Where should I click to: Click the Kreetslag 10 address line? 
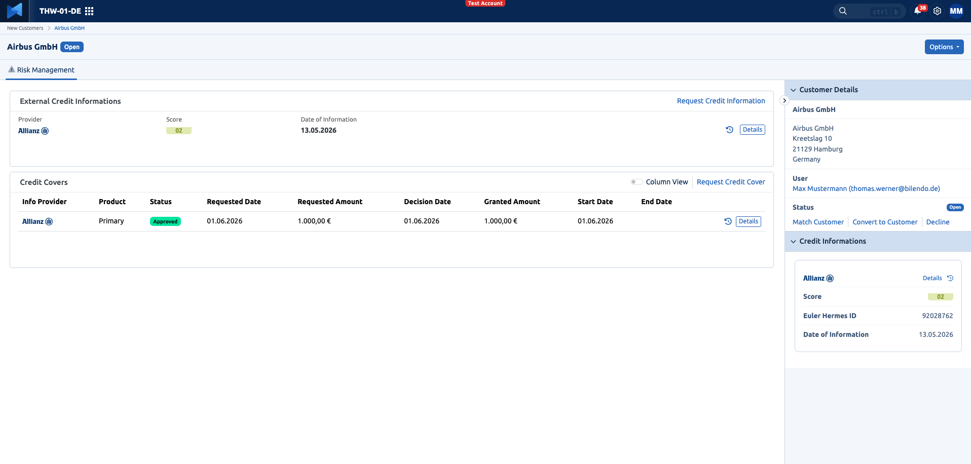pos(812,138)
